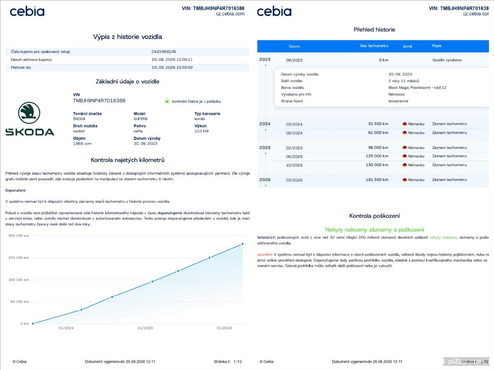Click the Škoda logo emblem
The width and height of the screenshot is (494, 370).
click(x=29, y=113)
